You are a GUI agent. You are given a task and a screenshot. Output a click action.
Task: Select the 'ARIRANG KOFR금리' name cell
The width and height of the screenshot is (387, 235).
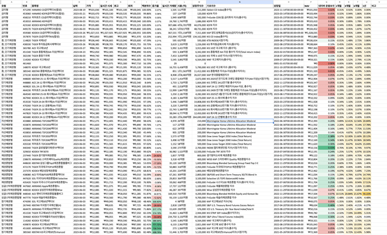(52, 21)
